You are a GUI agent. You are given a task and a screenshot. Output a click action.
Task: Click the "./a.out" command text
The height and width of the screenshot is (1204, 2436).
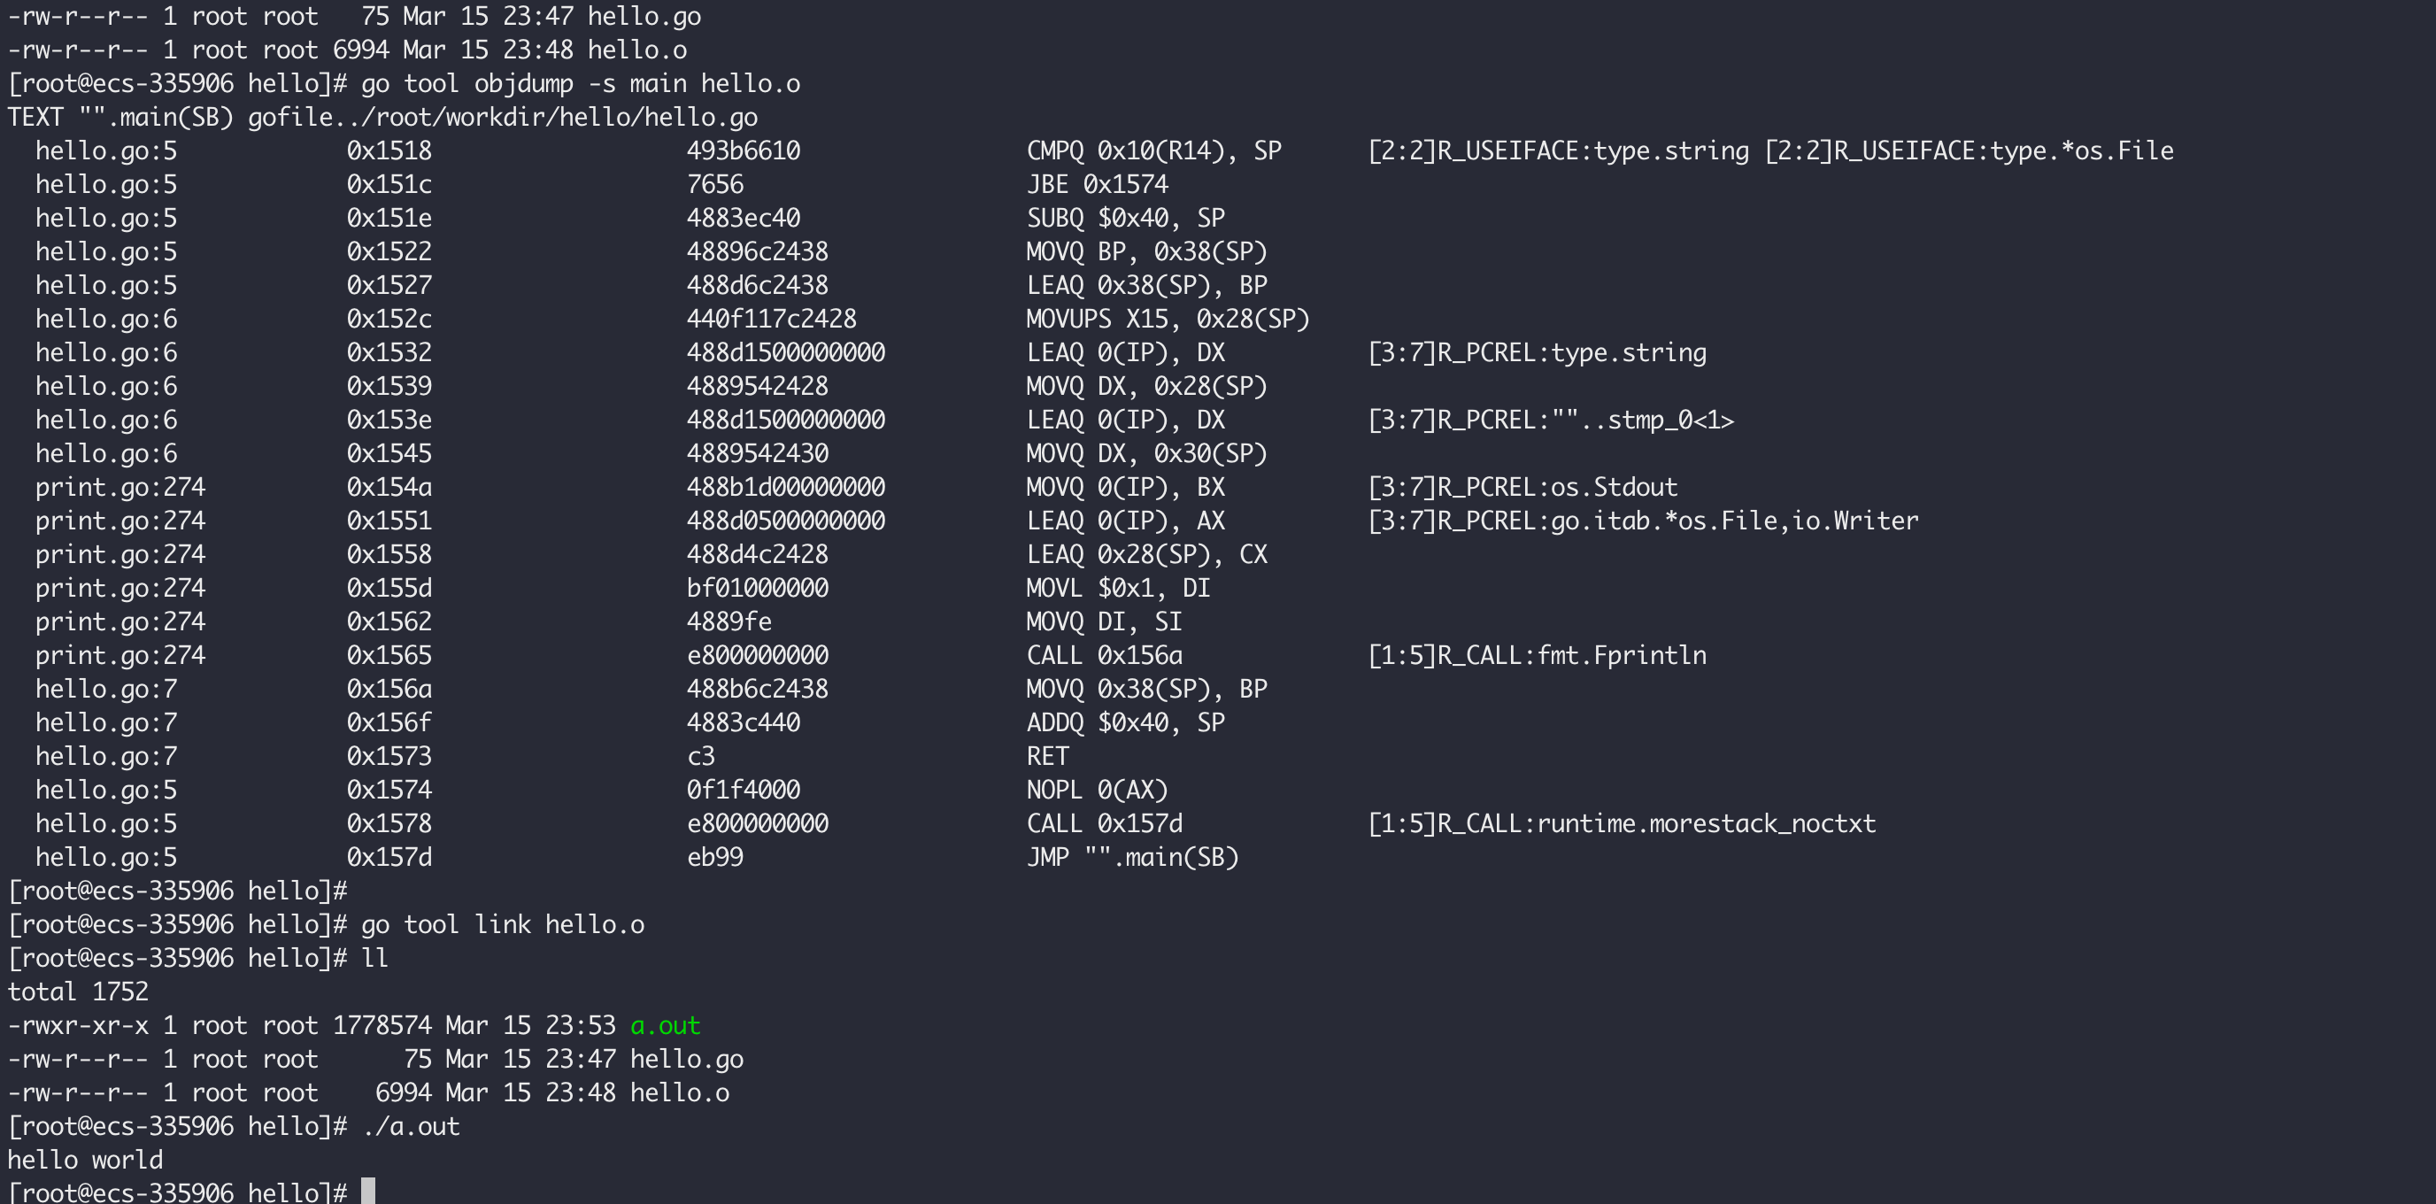point(411,1126)
